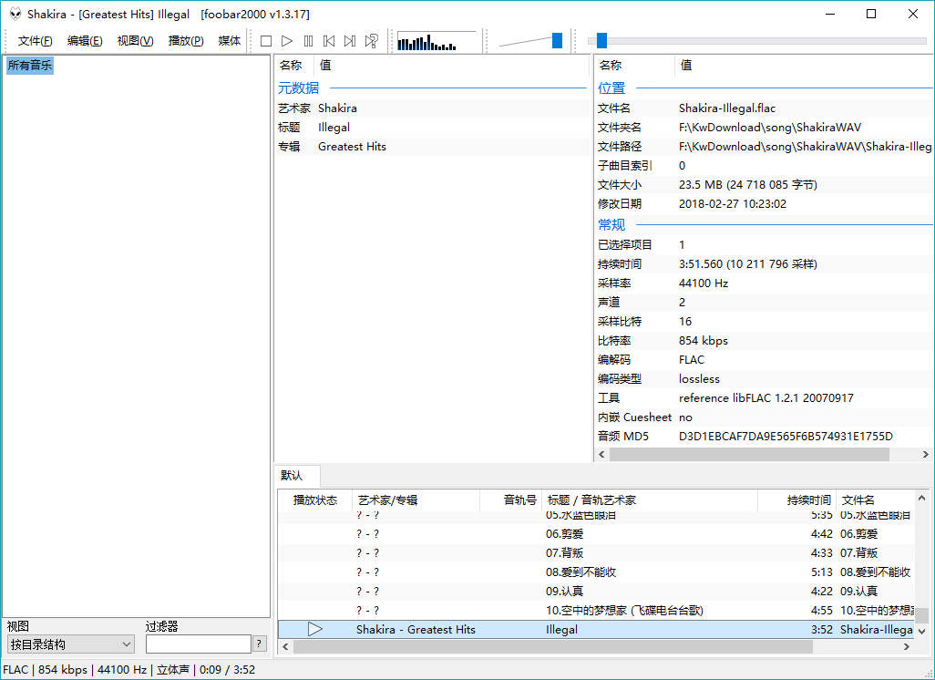935x680 pixels.
Task: Click the 比特率 854 kbps row
Action: tap(765, 341)
